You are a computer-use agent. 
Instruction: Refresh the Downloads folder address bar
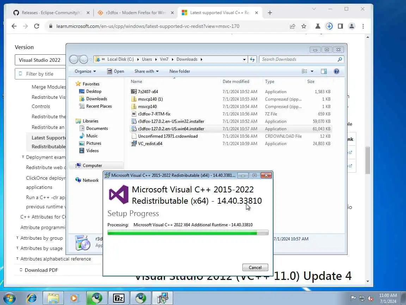tap(252, 59)
